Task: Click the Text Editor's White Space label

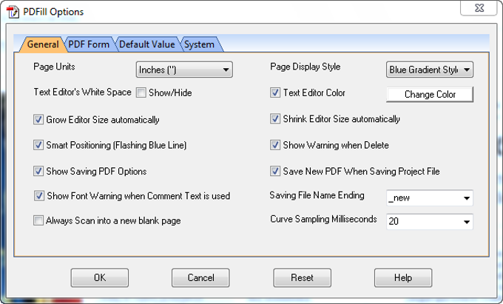Action: (x=82, y=92)
